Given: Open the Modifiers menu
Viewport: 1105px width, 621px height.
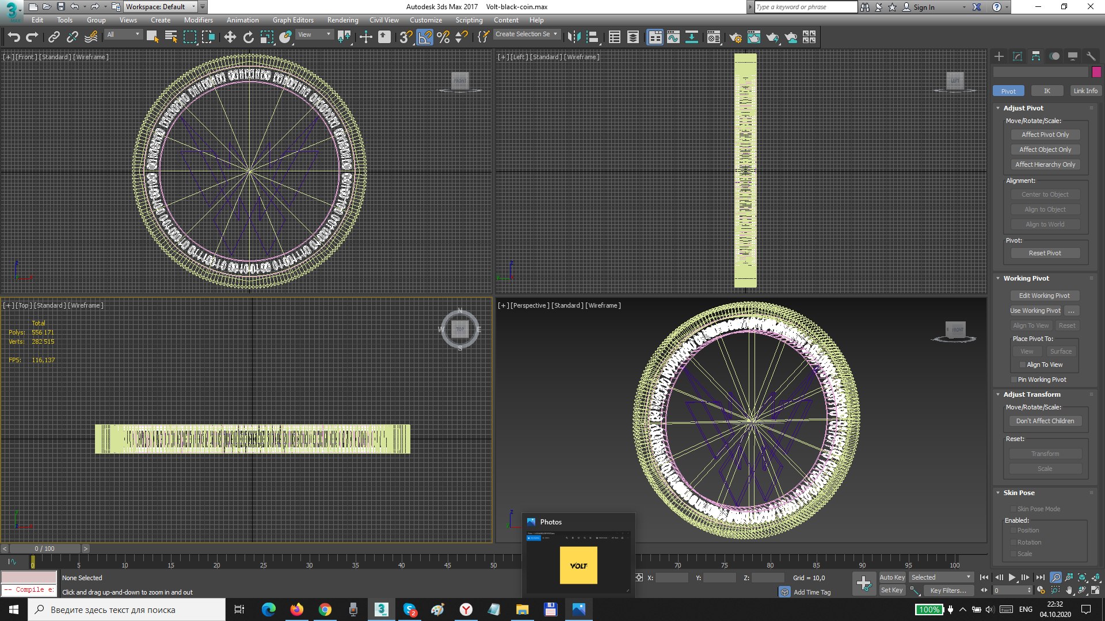Looking at the screenshot, I should (x=198, y=20).
